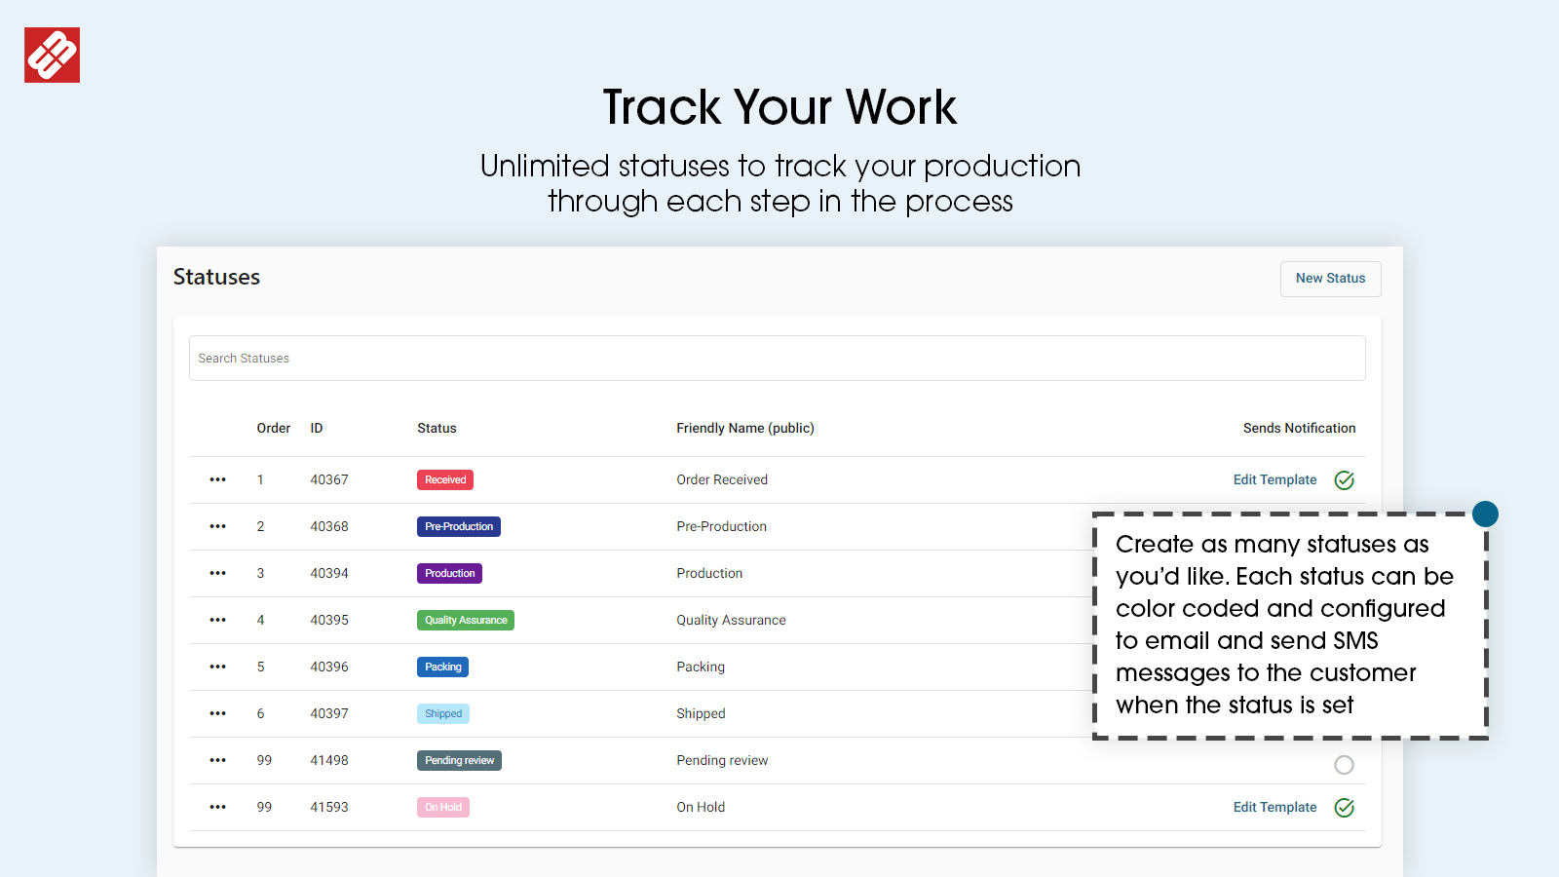Click the Sends Notification column header
Image resolution: width=1559 pixels, height=877 pixels.
1299,428
